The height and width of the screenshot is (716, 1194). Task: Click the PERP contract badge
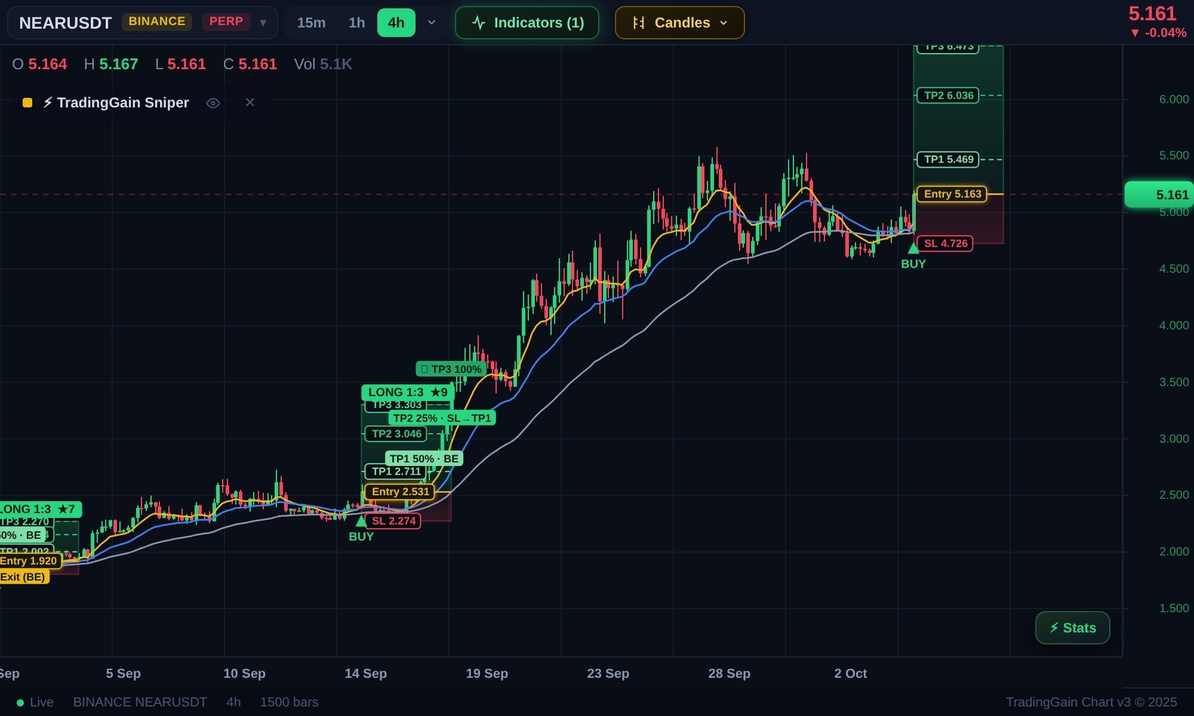(x=226, y=21)
